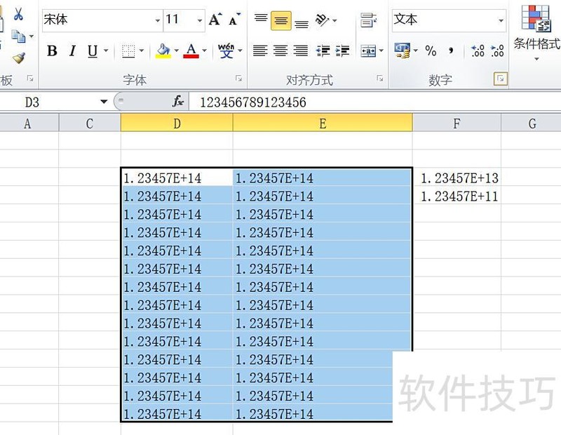
Task: Toggle Italic formatting
Action: point(72,51)
